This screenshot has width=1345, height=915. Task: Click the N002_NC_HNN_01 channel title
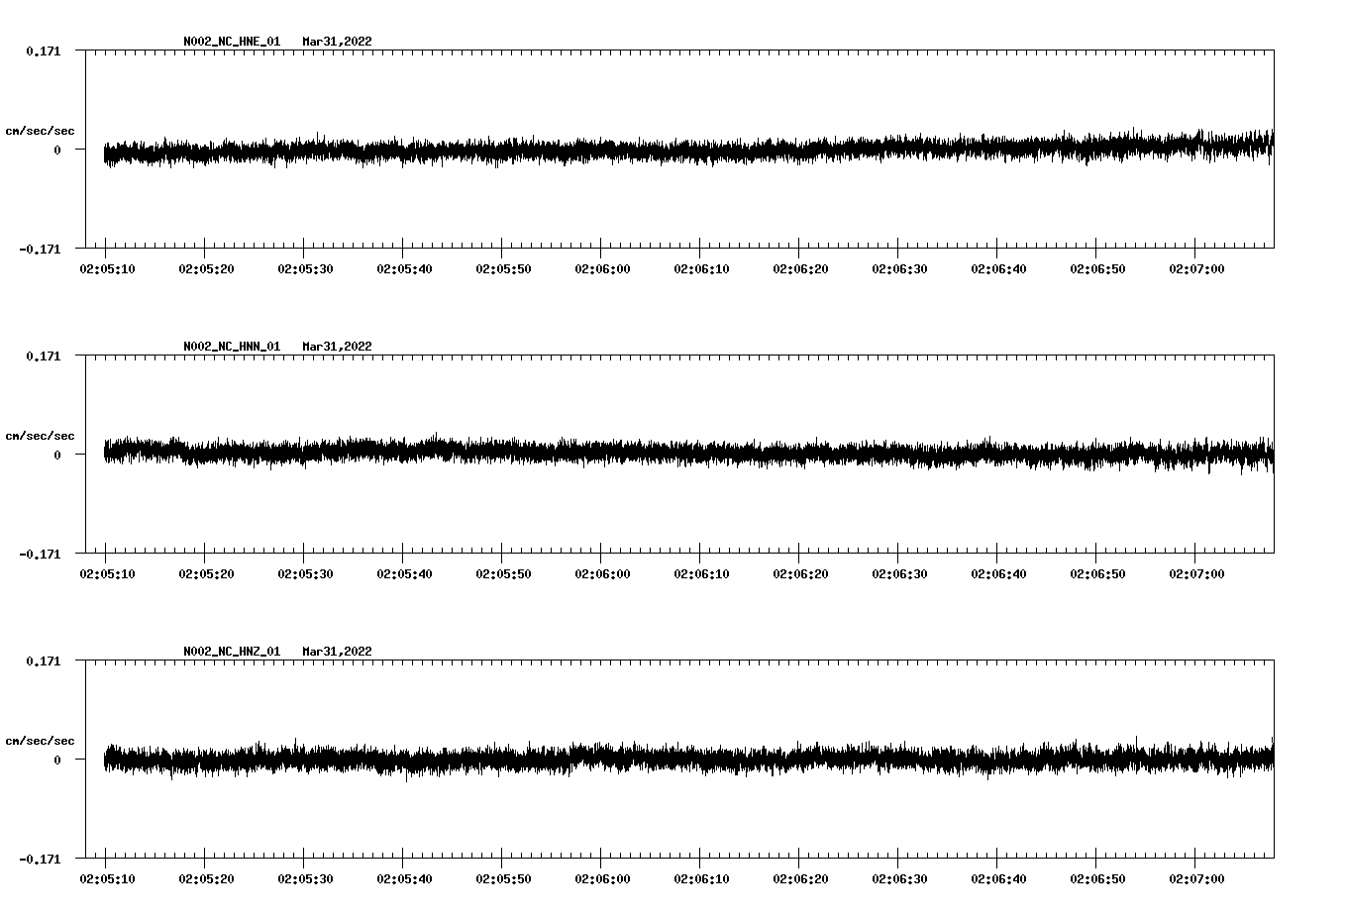click(232, 347)
